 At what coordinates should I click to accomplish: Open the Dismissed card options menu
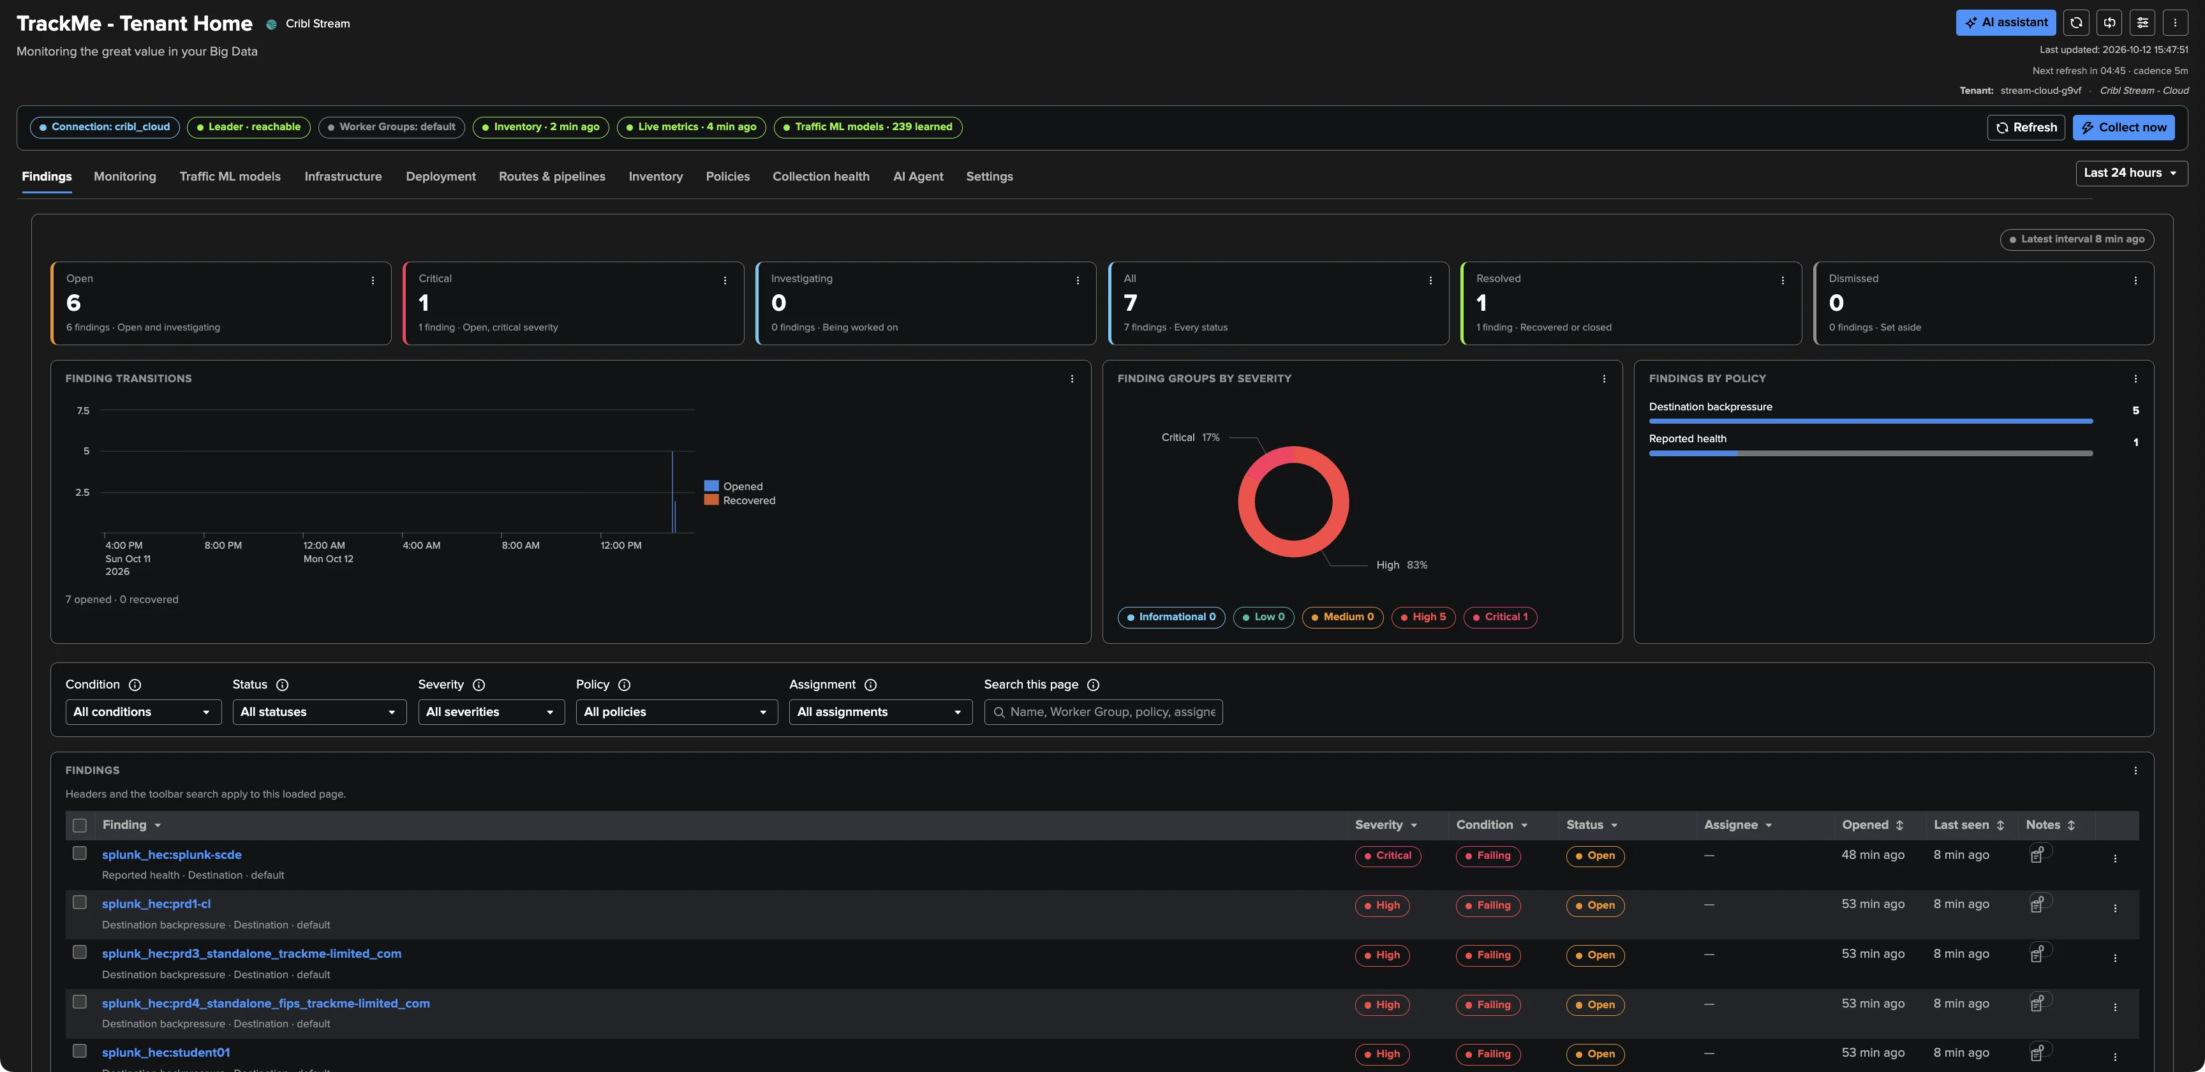point(2135,280)
